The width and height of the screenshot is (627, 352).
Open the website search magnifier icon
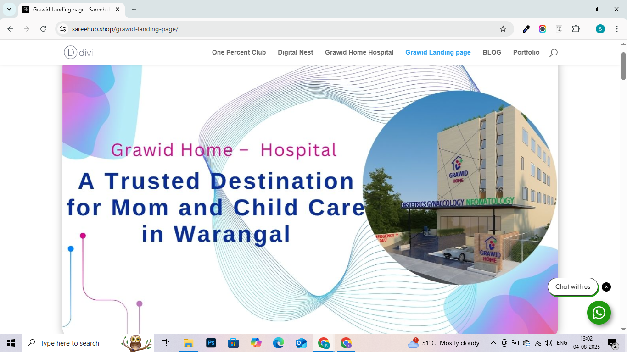(553, 53)
